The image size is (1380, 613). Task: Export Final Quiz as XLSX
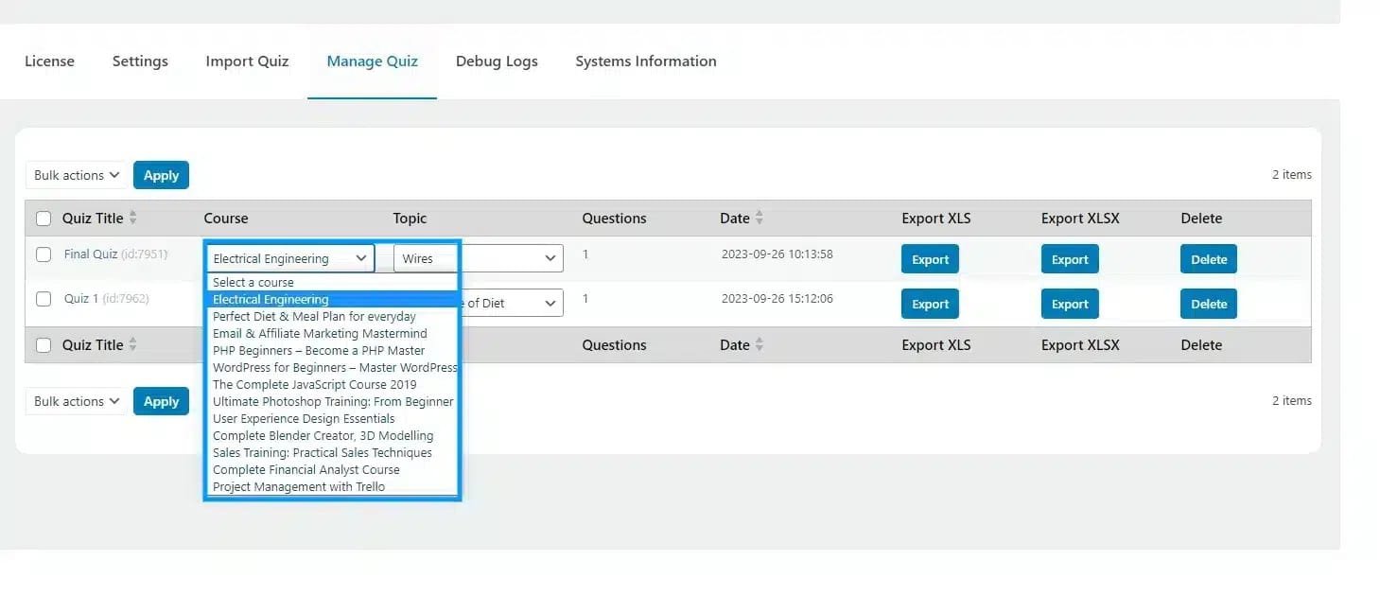(x=1070, y=259)
